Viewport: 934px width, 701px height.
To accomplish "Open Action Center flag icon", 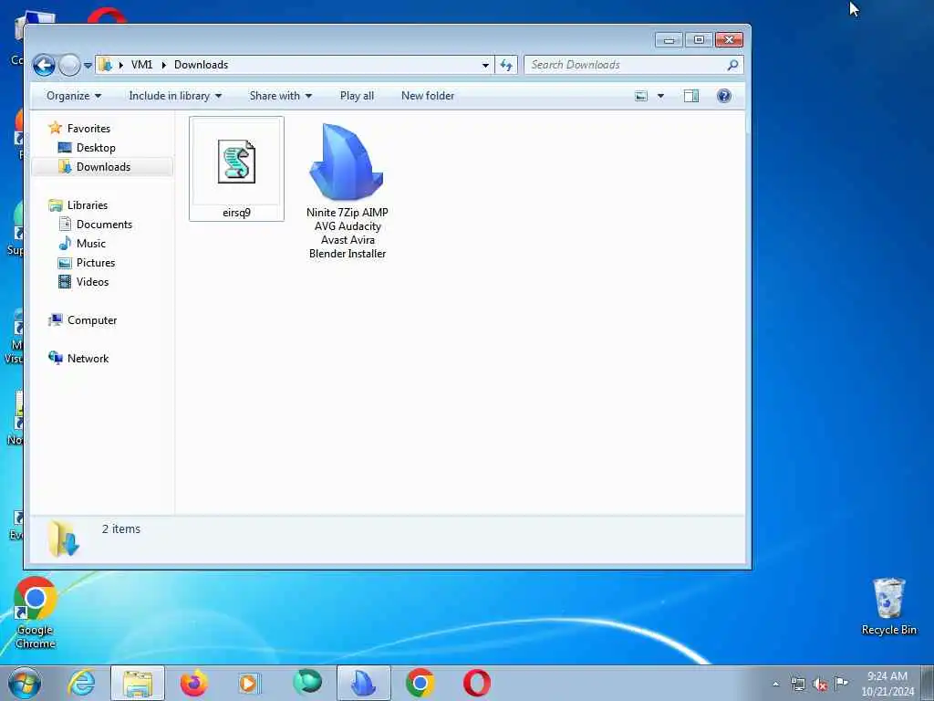I will [841, 684].
